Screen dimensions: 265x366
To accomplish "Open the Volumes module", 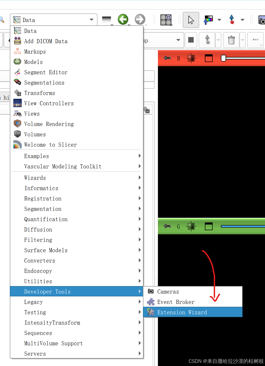I will (77, 134).
